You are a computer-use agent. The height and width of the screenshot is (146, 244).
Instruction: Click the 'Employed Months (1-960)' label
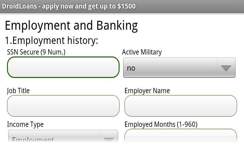pos(161,124)
